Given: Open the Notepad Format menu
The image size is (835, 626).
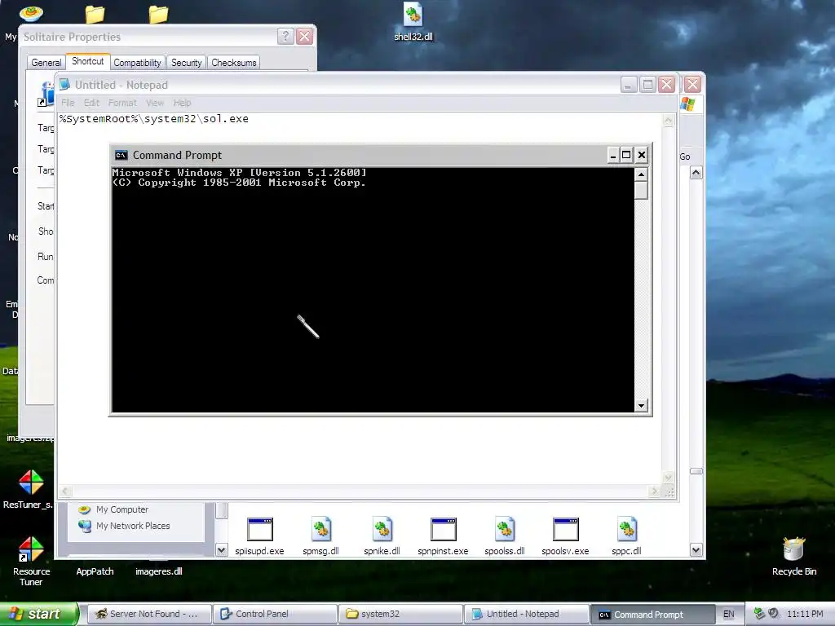Looking at the screenshot, I should [x=122, y=103].
